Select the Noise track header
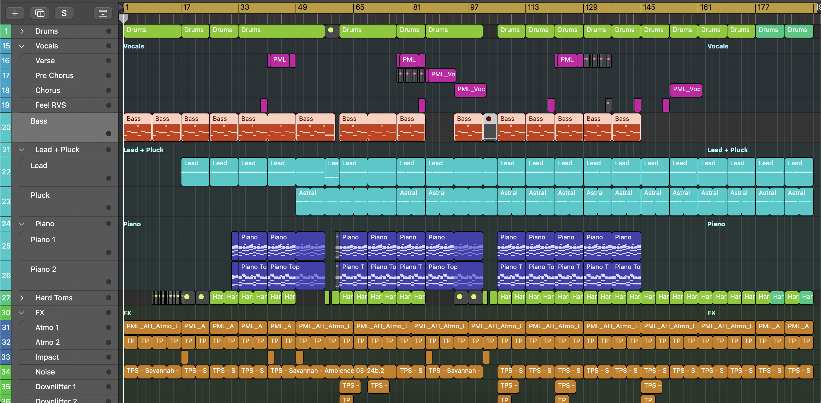The image size is (821, 403). coord(68,372)
